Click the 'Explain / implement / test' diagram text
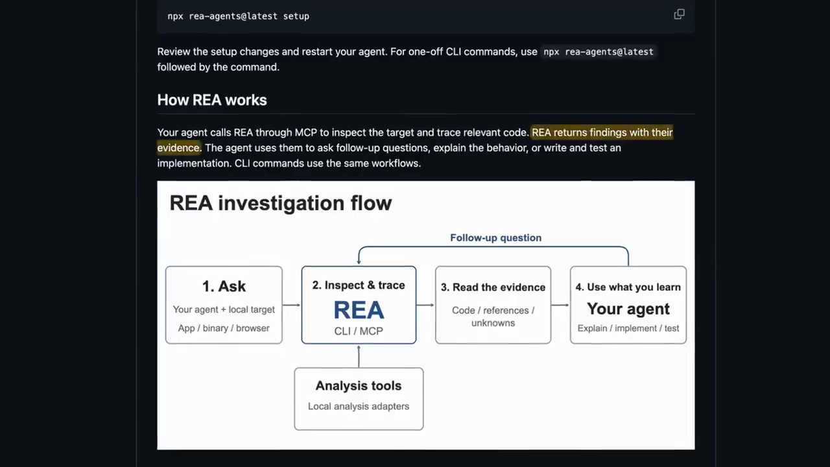 click(x=628, y=328)
